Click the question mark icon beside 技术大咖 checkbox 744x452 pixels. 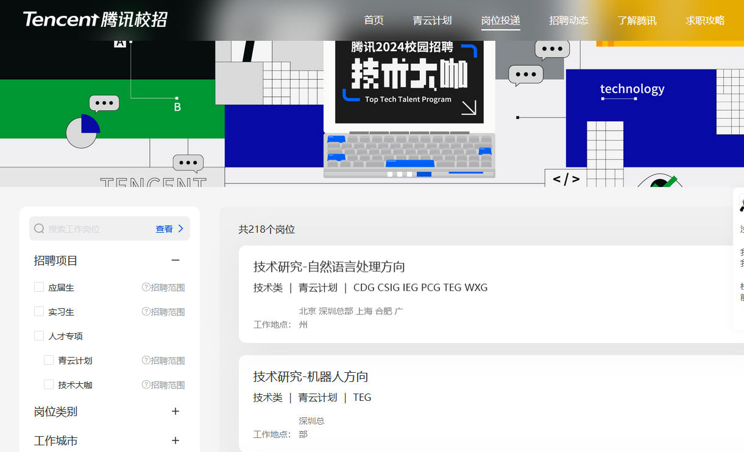tap(146, 384)
